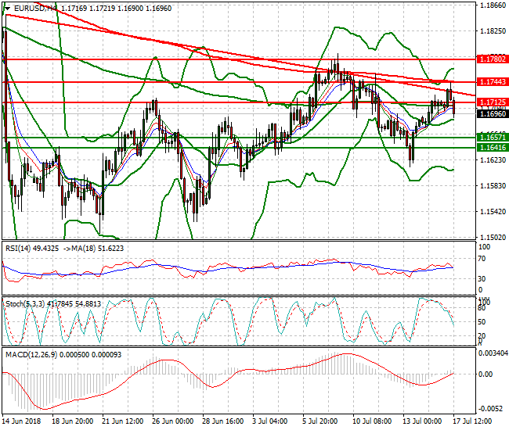Click the 17 Jul 12:00 time label
The height and width of the screenshot is (430, 509).
[x=472, y=421]
